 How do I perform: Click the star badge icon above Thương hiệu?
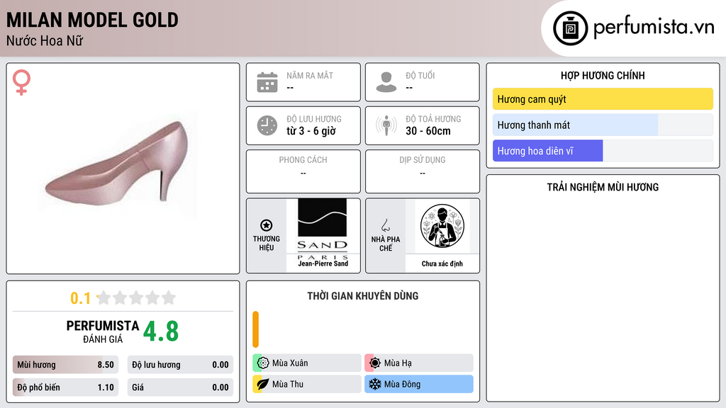267,225
